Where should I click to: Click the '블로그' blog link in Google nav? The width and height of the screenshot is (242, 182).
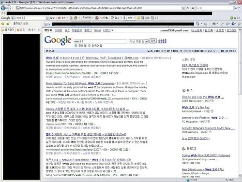[x=88, y=30]
